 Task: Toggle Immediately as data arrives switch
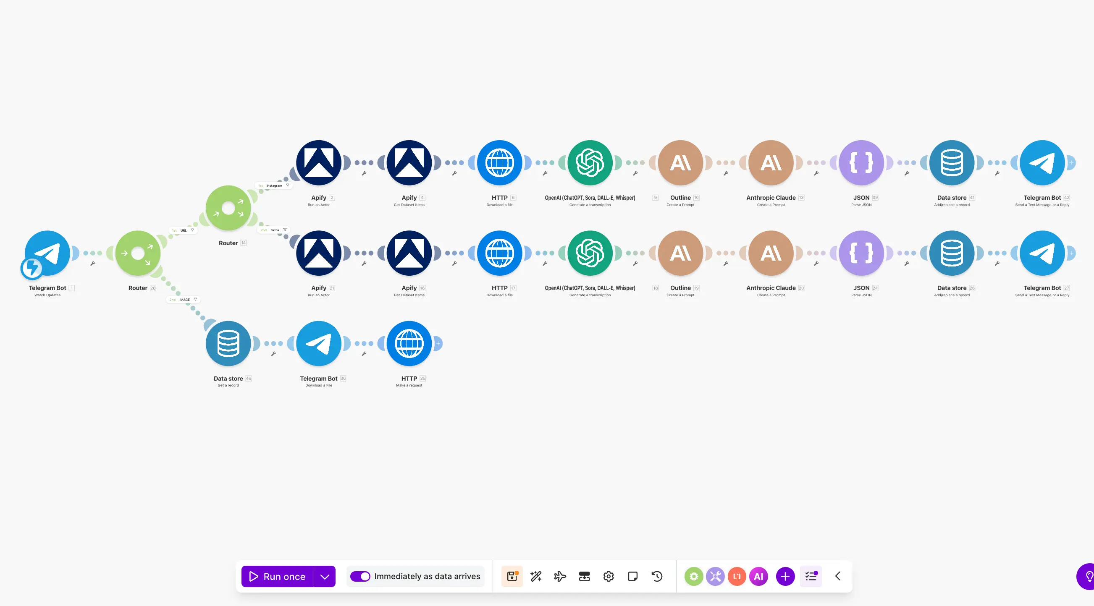tap(360, 576)
